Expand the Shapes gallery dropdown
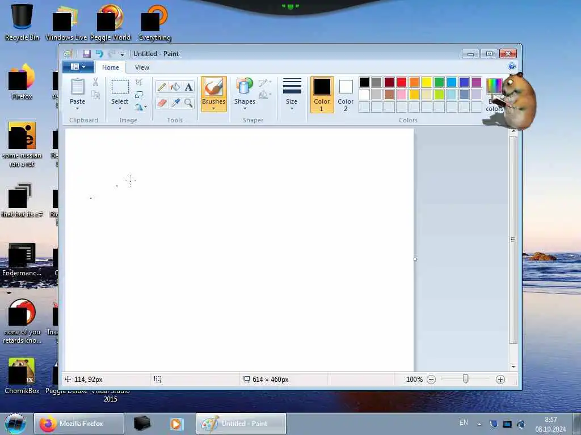 tap(245, 109)
